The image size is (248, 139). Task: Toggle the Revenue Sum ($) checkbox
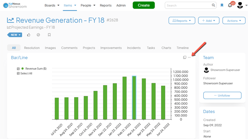click(18, 69)
